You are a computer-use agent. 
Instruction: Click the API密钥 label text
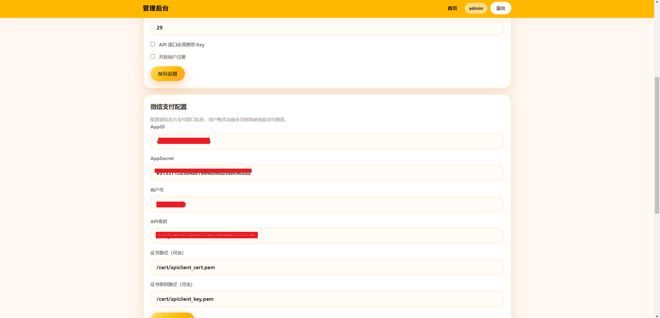(x=159, y=222)
